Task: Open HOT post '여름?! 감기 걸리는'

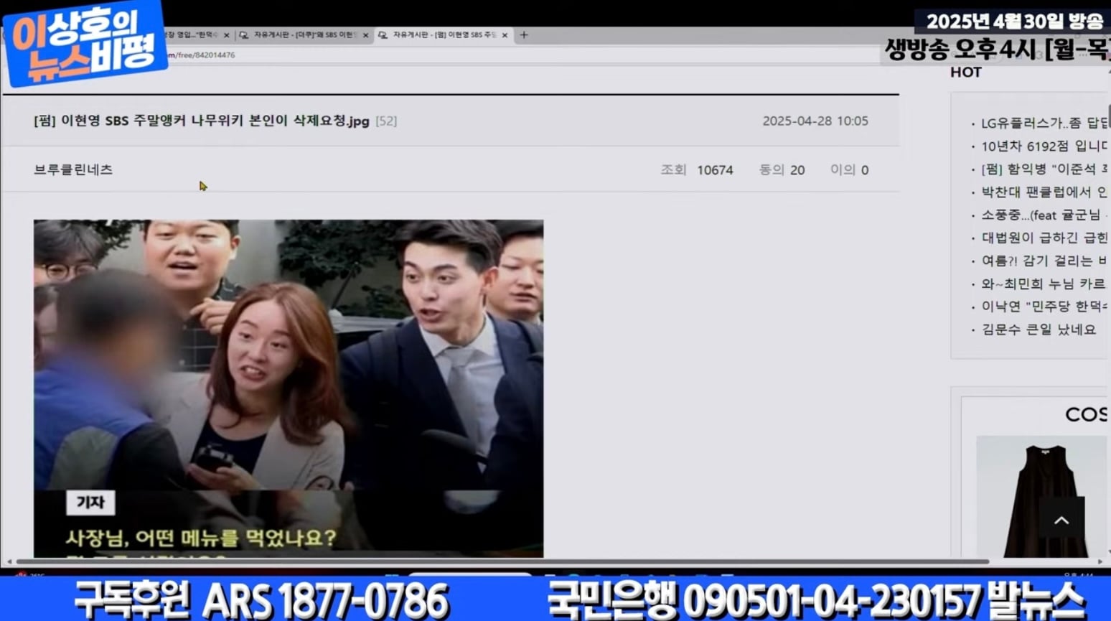Action: pos(1044,261)
